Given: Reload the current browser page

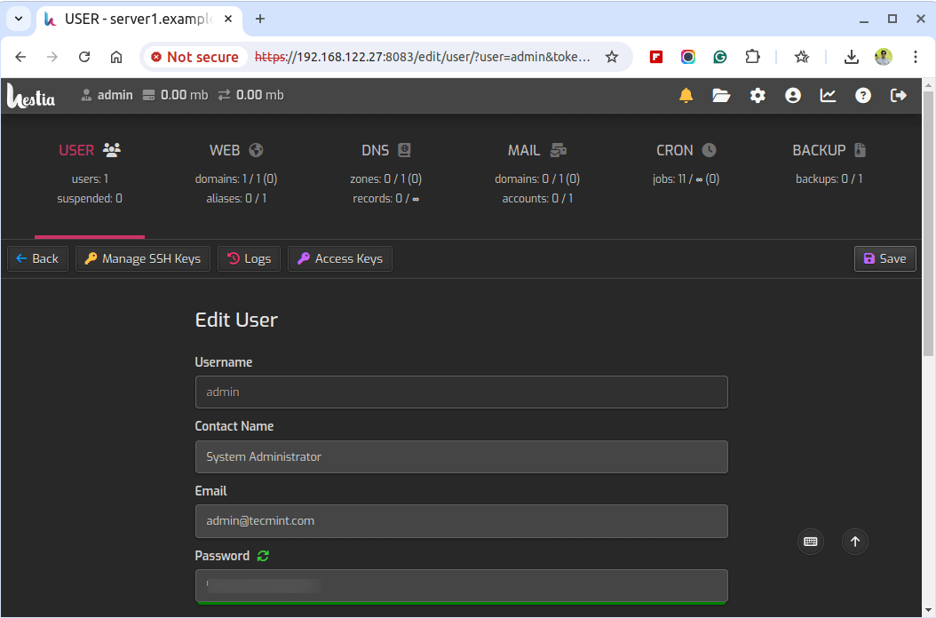Looking at the screenshot, I should 84,57.
